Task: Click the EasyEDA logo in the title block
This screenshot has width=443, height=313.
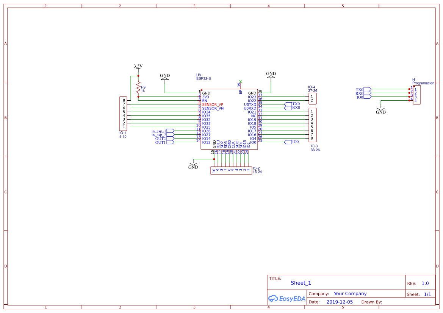Action: [287, 299]
